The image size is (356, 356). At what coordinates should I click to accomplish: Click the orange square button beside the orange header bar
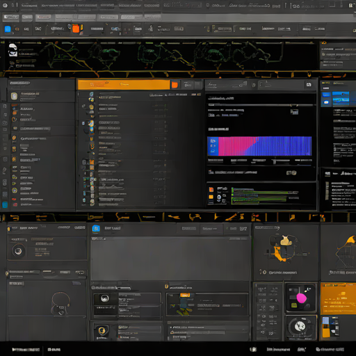pos(175,85)
